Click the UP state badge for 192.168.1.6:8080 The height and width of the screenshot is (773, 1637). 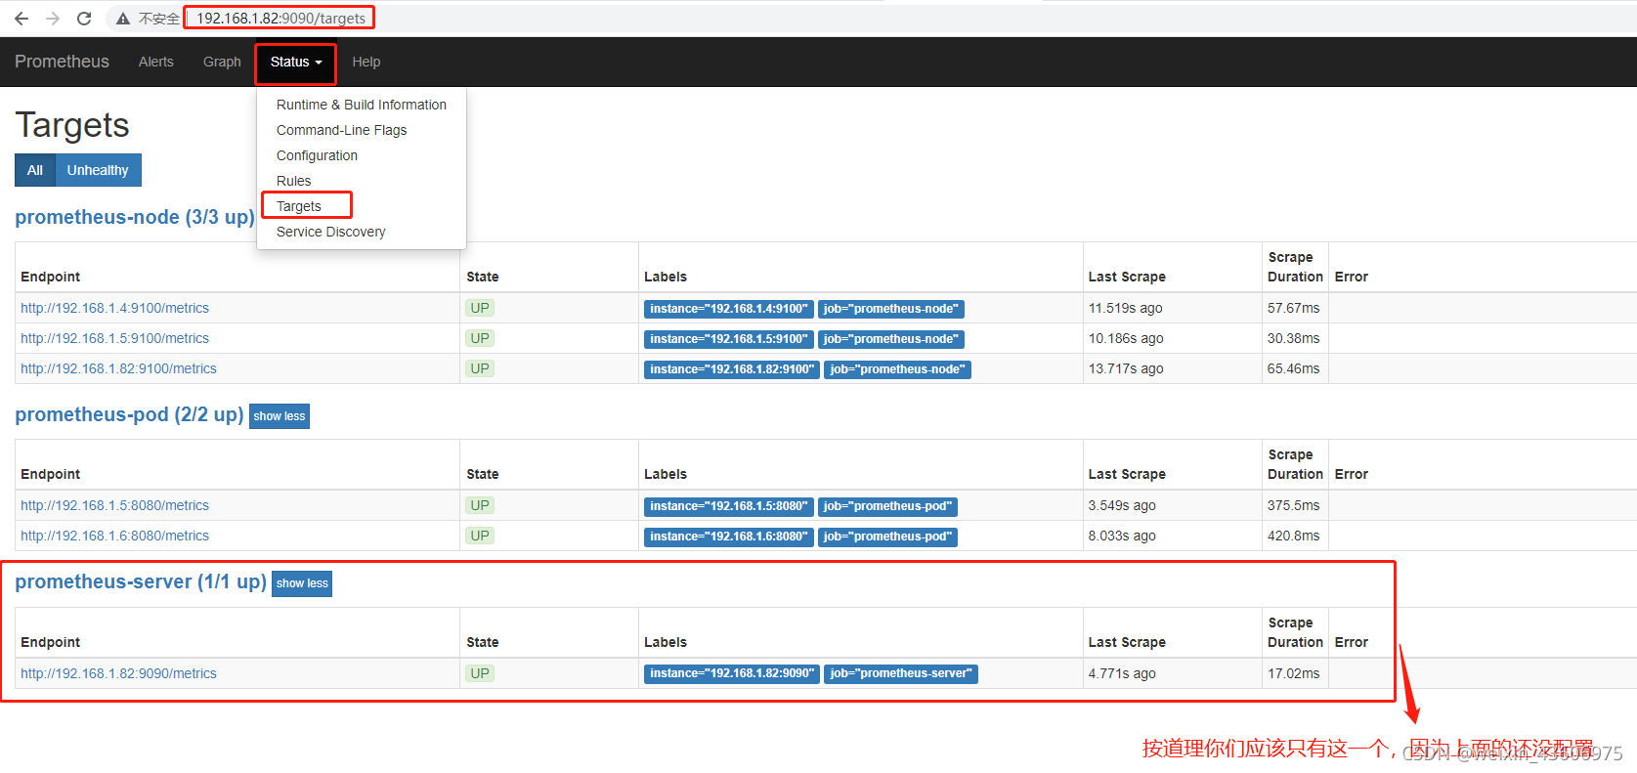tap(480, 536)
